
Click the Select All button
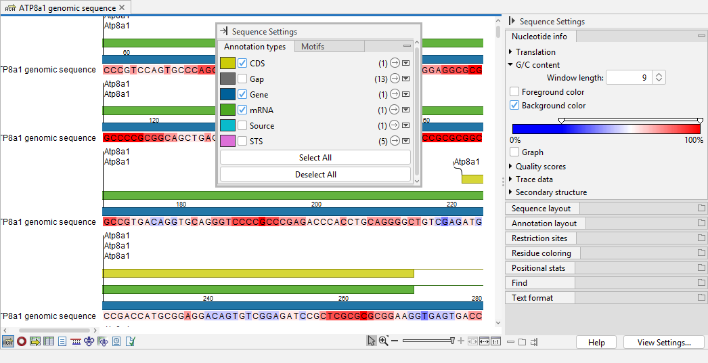point(315,157)
